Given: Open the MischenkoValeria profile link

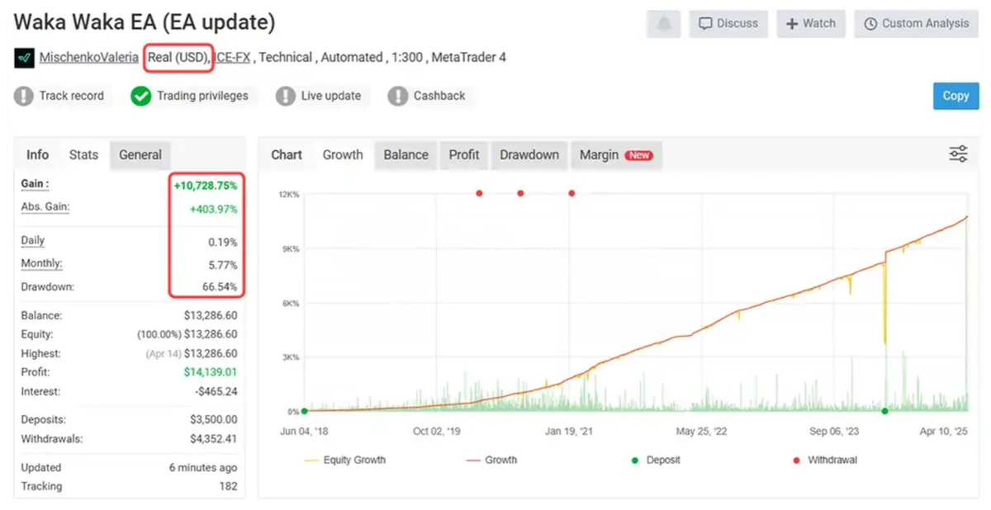Looking at the screenshot, I should click(x=89, y=58).
